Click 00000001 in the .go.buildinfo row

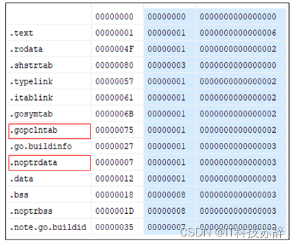pyautogui.click(x=166, y=147)
